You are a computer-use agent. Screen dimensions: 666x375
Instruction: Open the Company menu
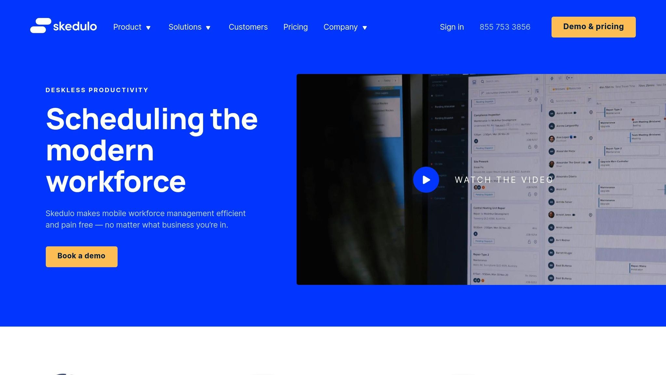[x=340, y=27]
